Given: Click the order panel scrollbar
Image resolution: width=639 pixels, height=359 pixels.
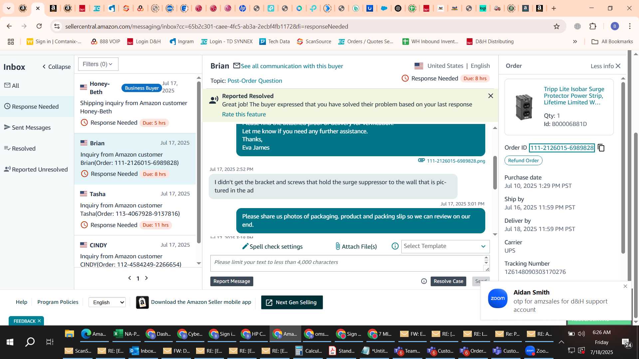Looking at the screenshot, I should (623, 168).
